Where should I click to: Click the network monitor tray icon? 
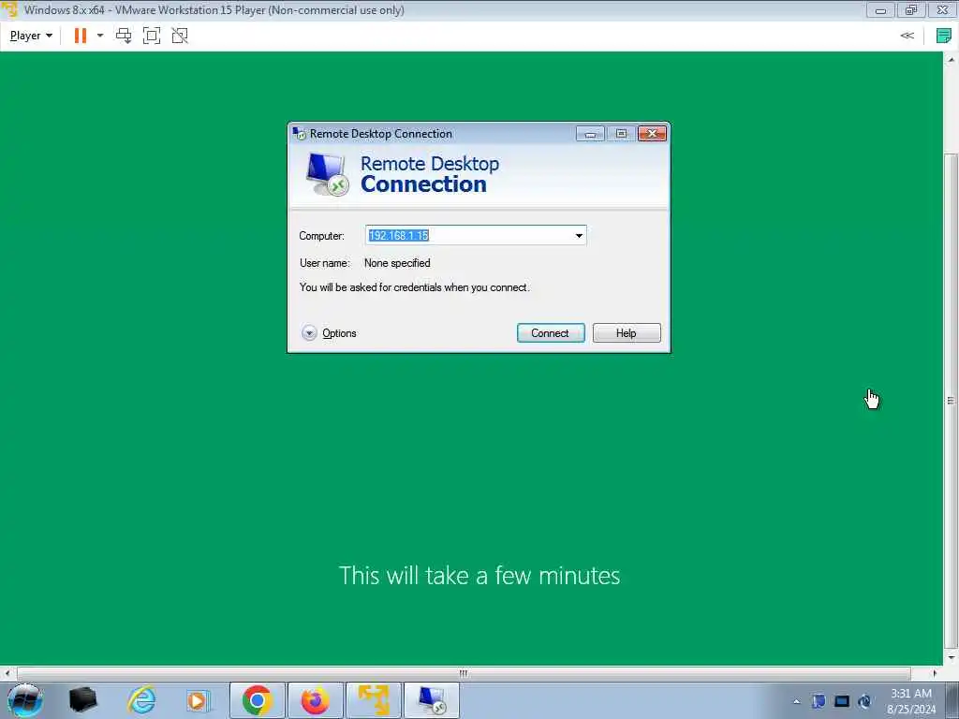click(x=842, y=701)
